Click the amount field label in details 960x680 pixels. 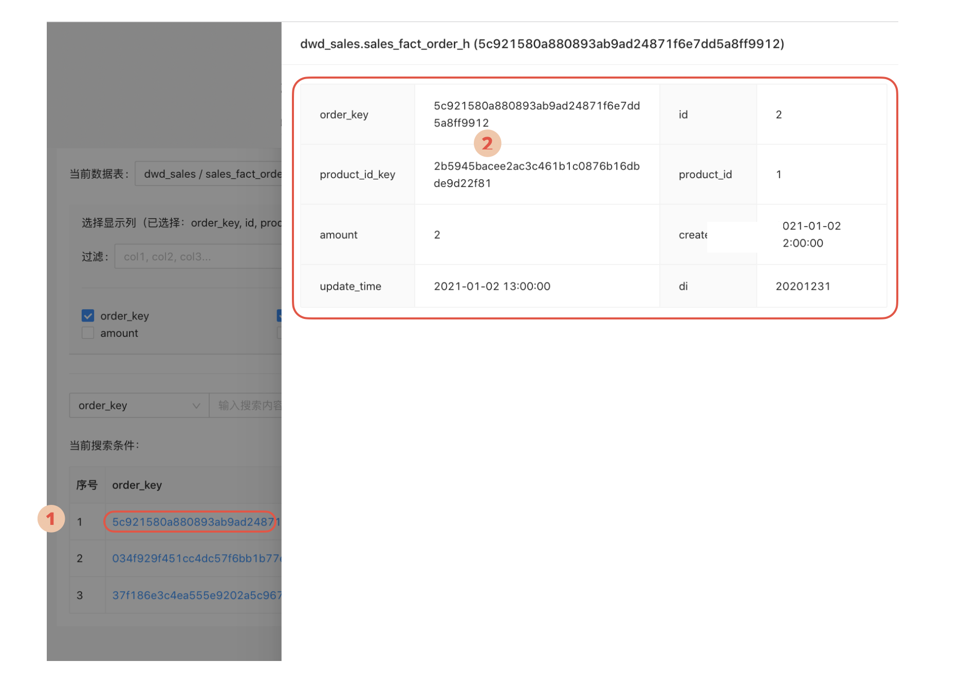tap(338, 235)
